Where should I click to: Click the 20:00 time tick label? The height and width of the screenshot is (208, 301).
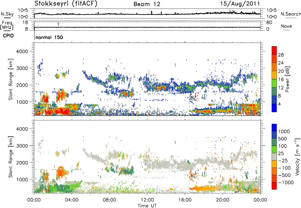point(222,200)
